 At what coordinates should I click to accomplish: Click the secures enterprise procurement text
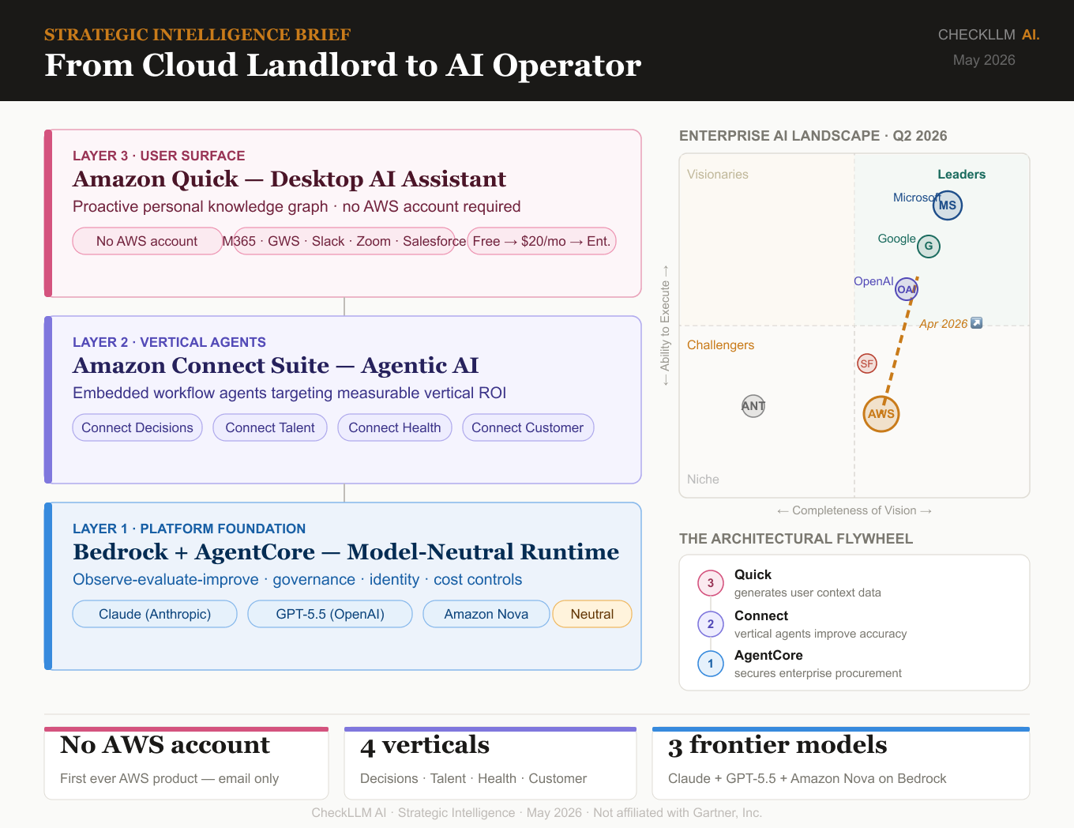pyautogui.click(x=818, y=673)
